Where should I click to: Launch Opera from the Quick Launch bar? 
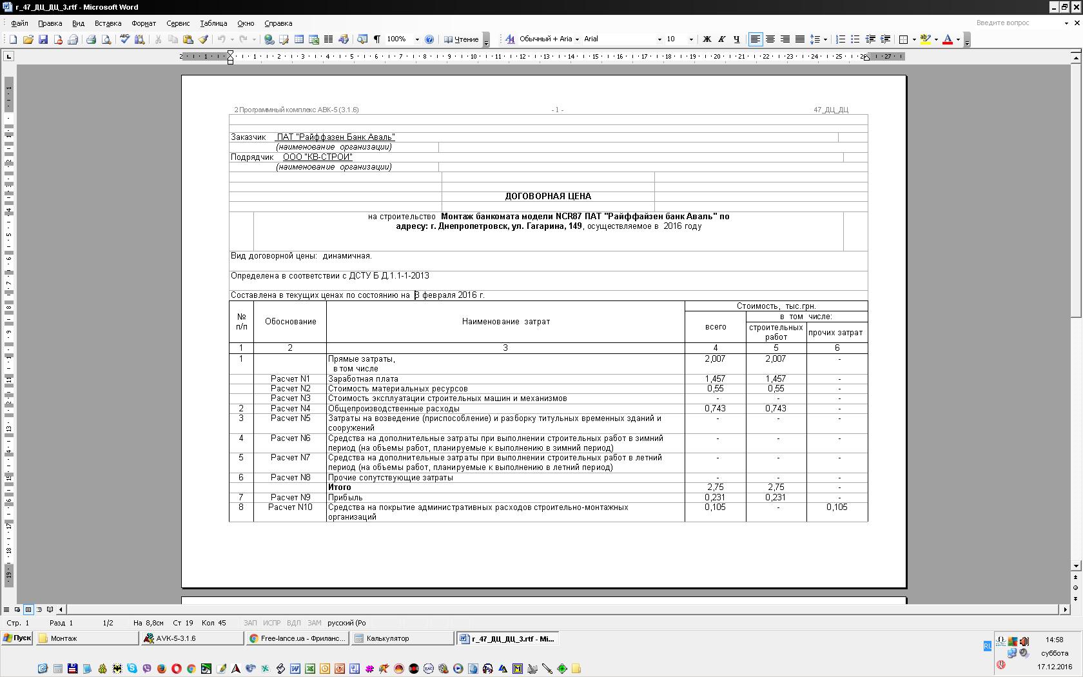(x=176, y=669)
